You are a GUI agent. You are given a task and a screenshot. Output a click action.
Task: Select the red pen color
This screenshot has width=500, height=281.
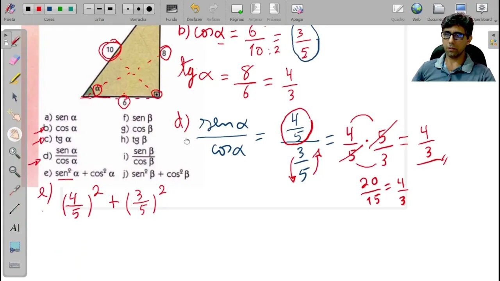39,9
